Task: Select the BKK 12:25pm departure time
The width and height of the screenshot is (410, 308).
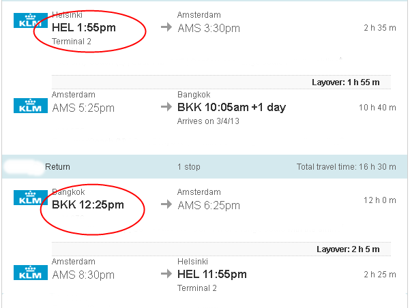Action: pos(88,204)
